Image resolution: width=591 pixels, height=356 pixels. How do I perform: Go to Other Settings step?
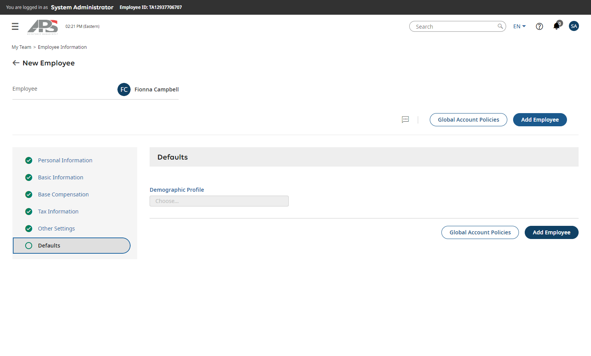(56, 229)
